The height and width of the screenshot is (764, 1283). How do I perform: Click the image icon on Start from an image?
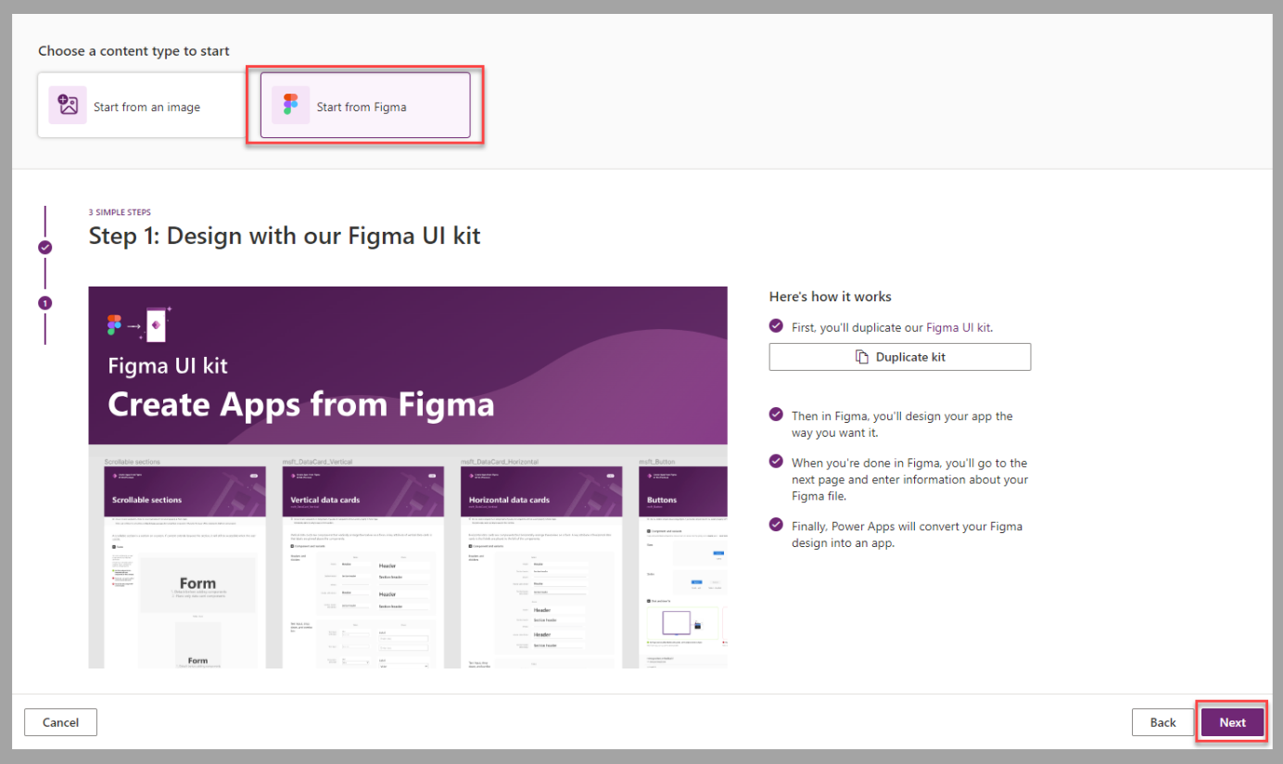coord(68,106)
